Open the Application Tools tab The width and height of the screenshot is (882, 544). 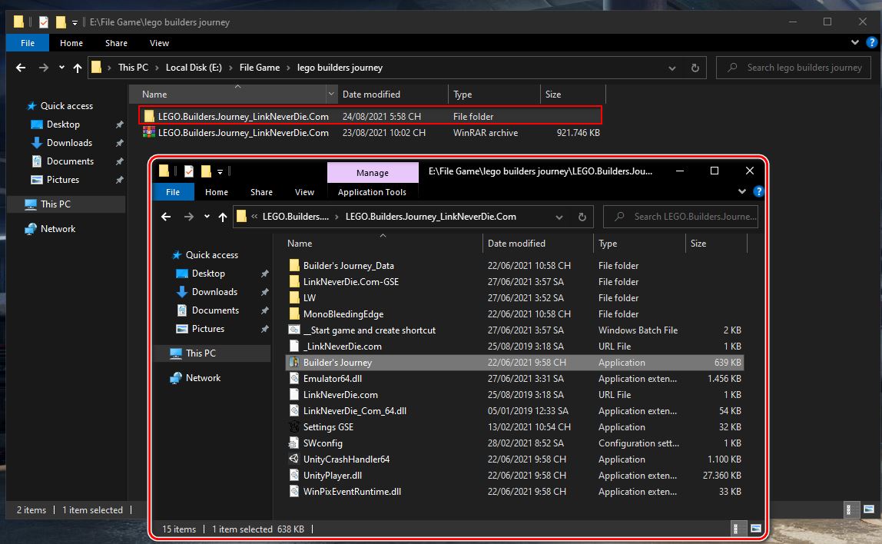(x=372, y=192)
